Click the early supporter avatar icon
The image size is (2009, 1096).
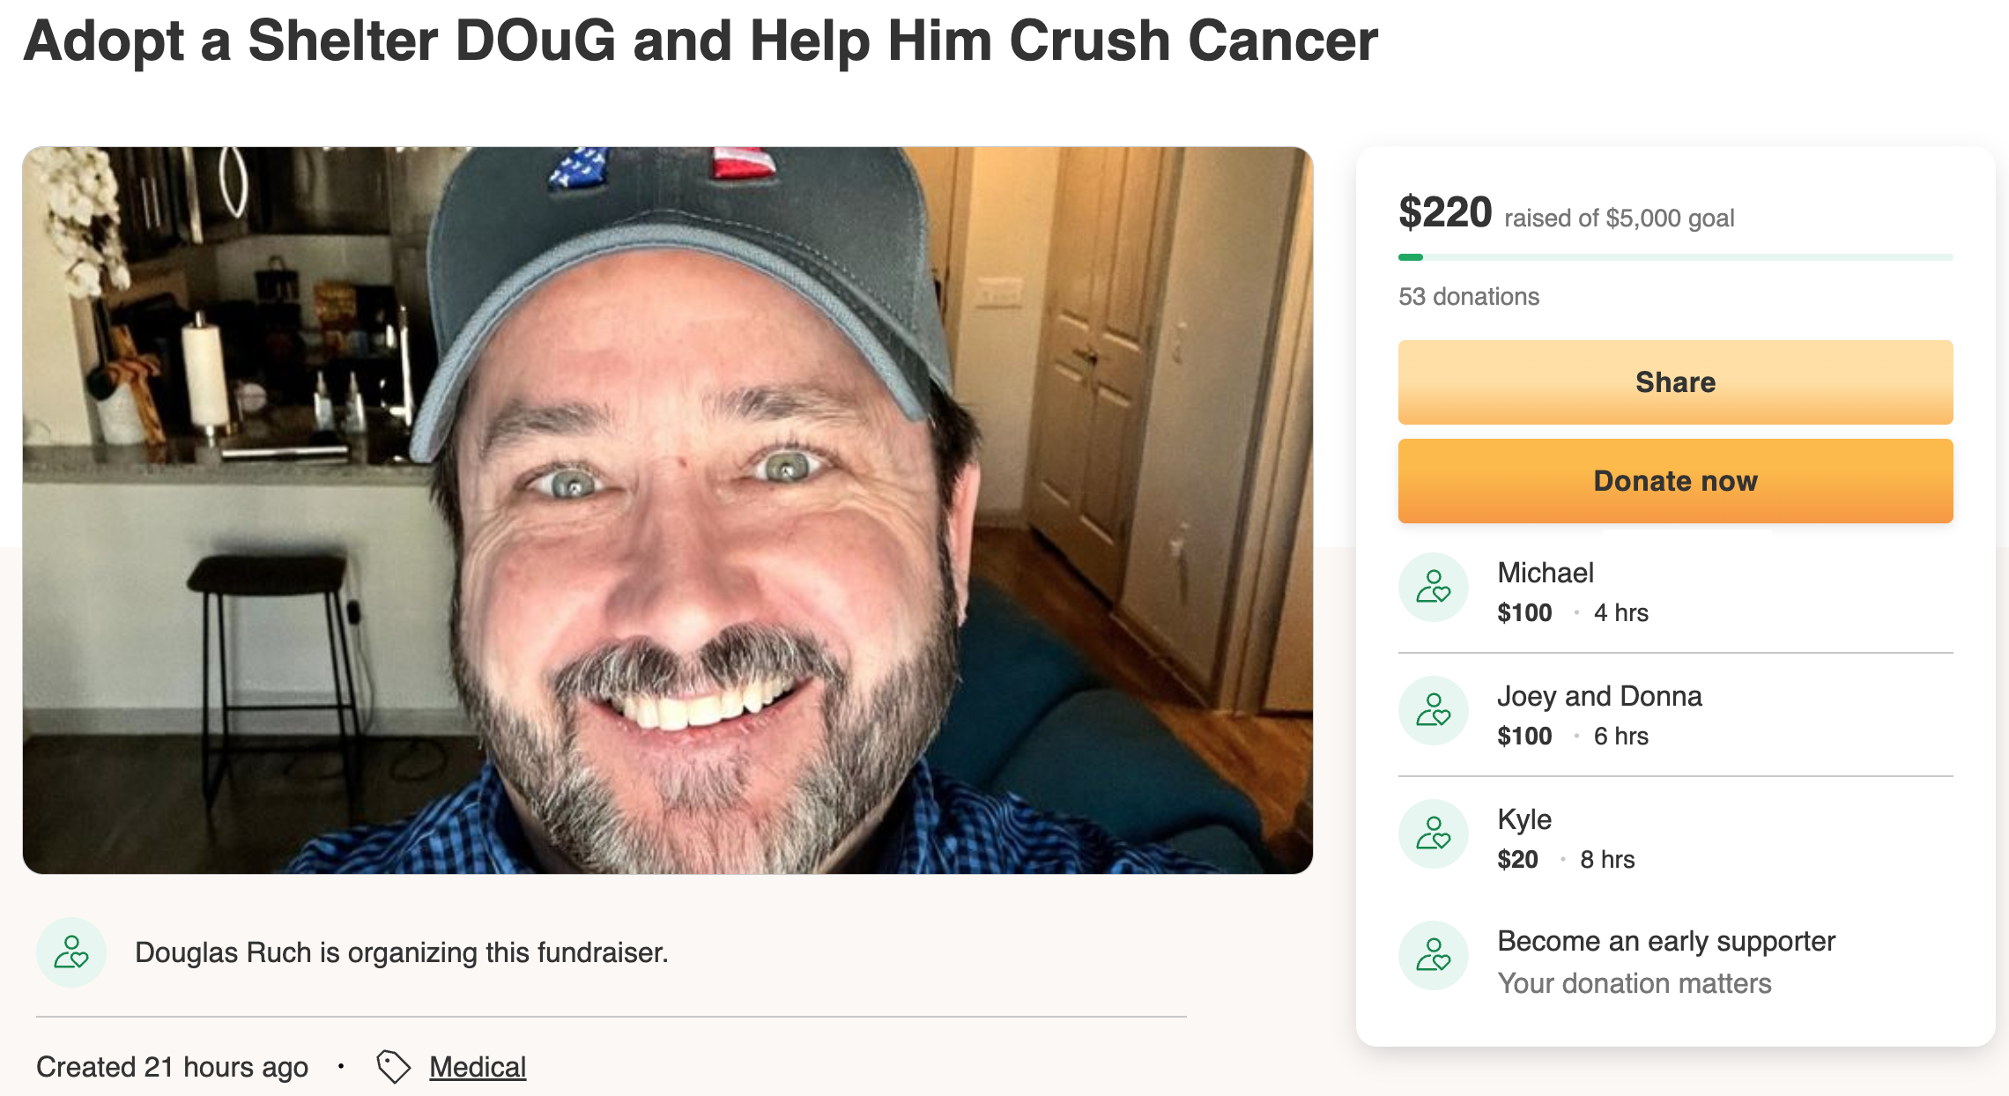(1434, 956)
